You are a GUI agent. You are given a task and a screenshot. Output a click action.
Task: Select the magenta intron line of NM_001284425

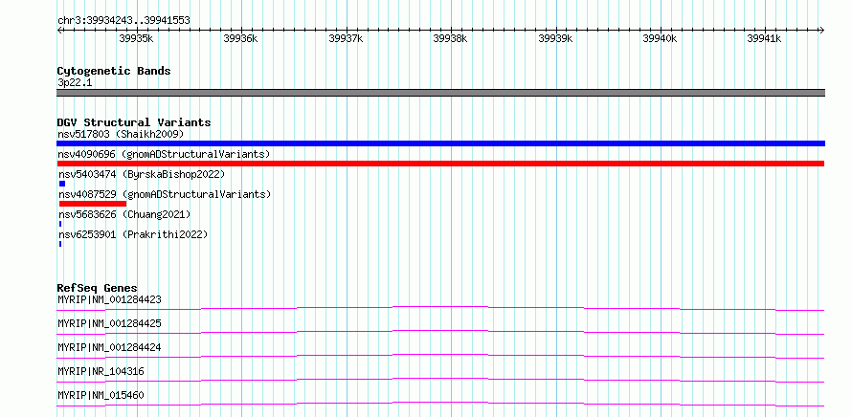coord(440,332)
